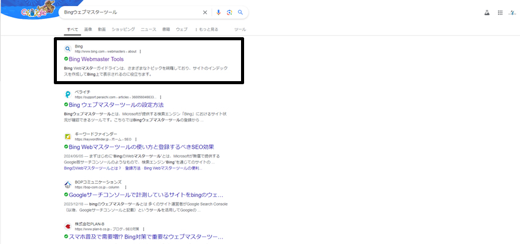Open the ツール search options

click(x=240, y=29)
